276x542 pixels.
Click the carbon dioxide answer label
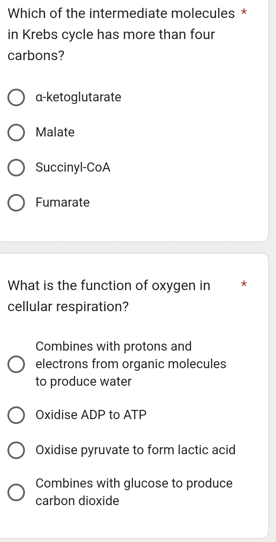134,492
